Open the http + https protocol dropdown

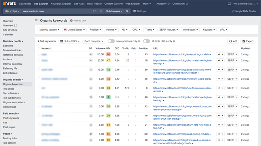point(12,11)
